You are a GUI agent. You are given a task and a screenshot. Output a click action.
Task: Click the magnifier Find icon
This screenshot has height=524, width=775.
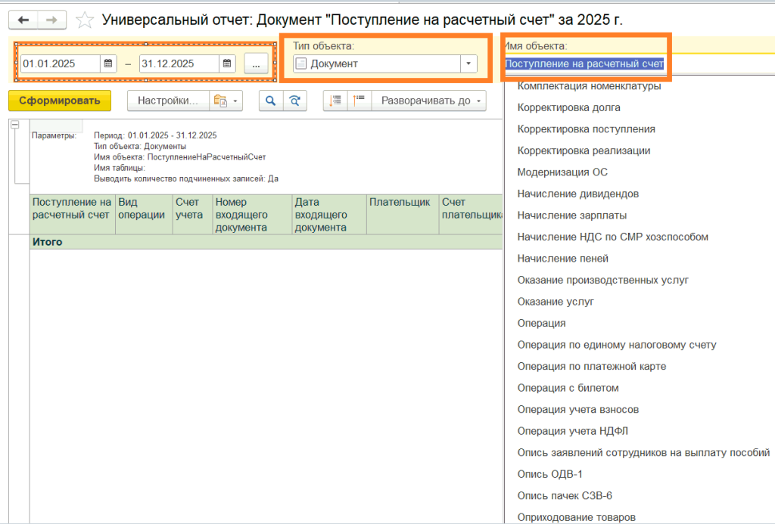pos(270,101)
